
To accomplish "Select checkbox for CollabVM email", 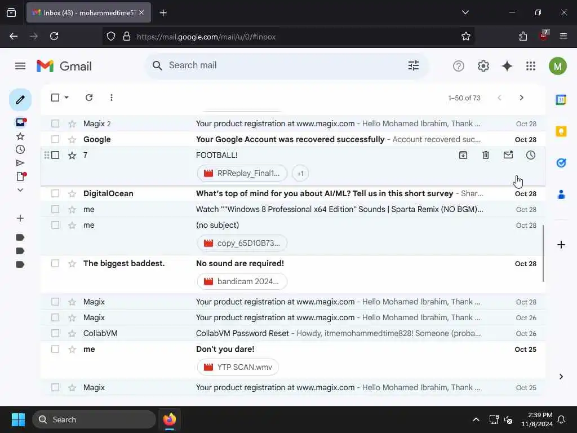I will (x=55, y=333).
